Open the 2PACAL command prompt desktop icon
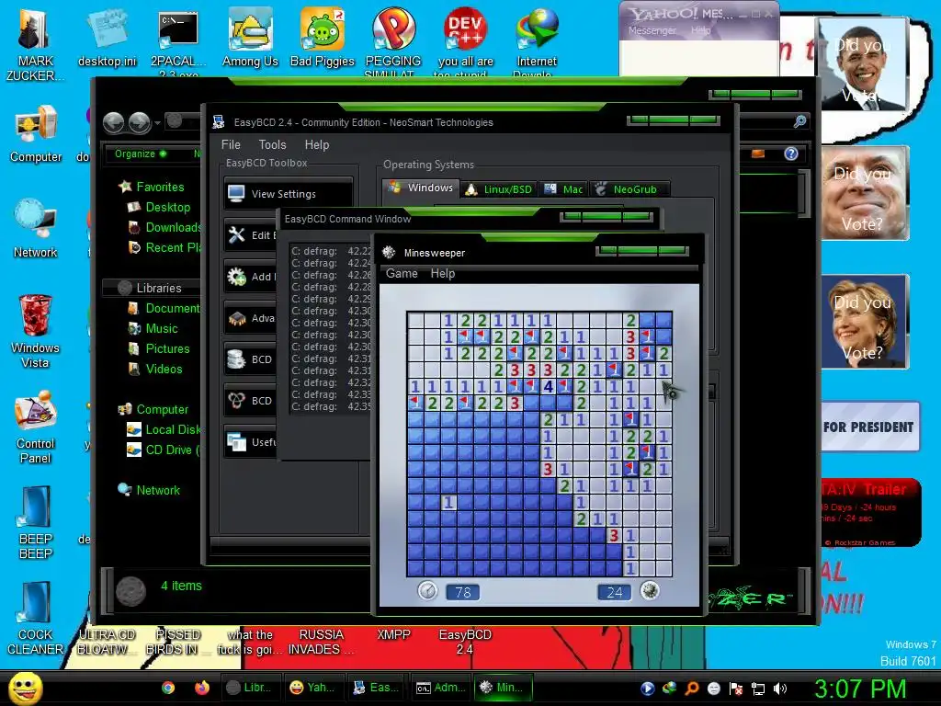Screen dimensions: 941x706 [178, 40]
